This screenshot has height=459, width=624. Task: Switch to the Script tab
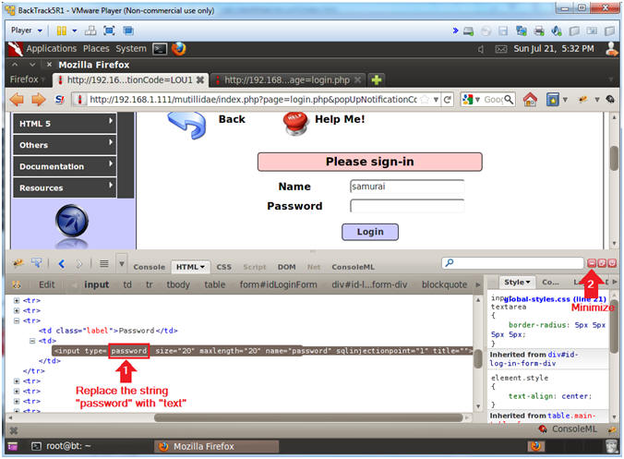(x=254, y=267)
